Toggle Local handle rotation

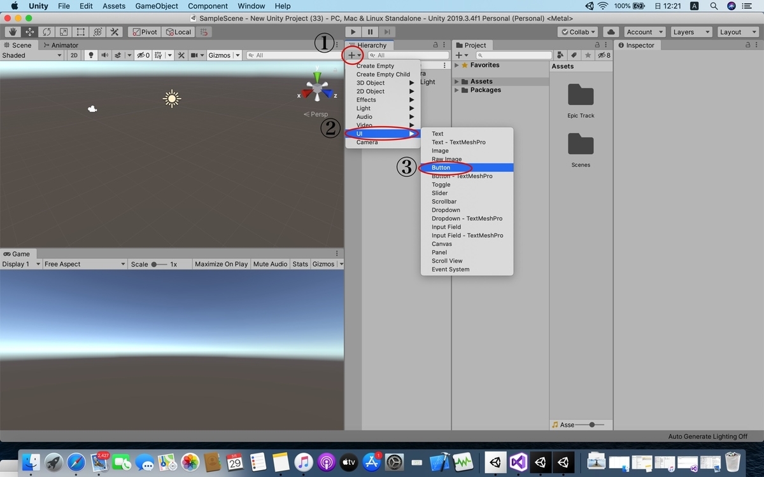click(x=178, y=32)
